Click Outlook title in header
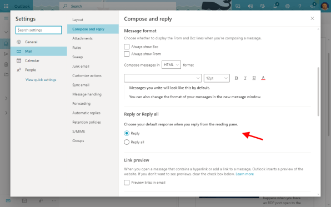Screen dimensions: 331x207 click(x=22, y=6)
